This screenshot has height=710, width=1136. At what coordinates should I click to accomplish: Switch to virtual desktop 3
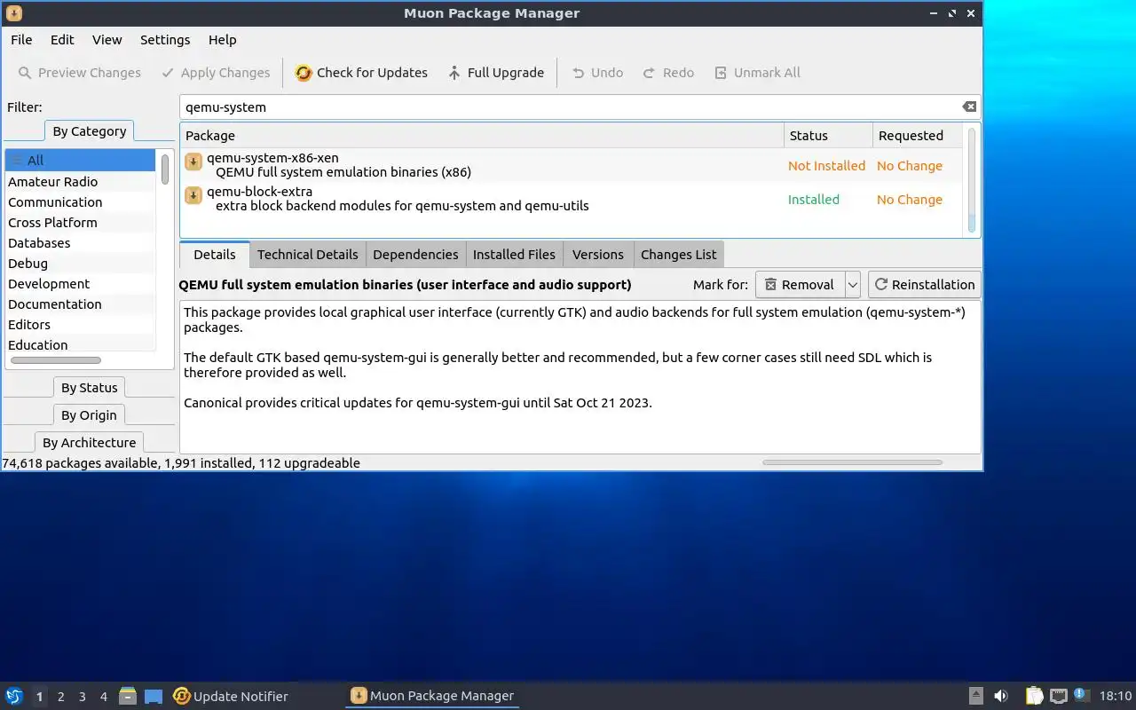[82, 697]
